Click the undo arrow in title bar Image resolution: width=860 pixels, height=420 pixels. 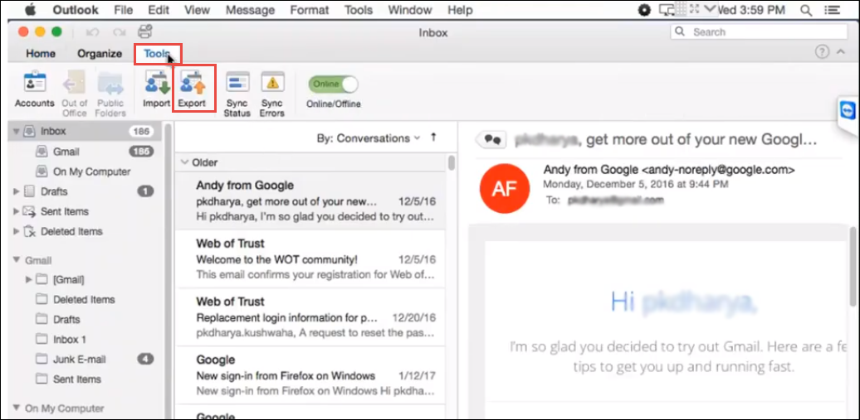point(92,31)
